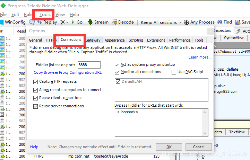250x160 pixels.
Task: Open the File menu
Action: (x=3, y=15)
